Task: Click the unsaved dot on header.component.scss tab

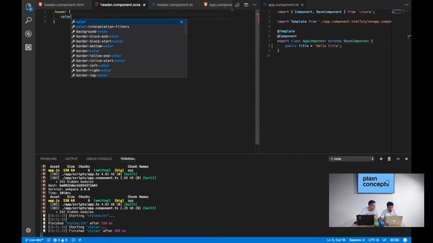Action: coord(144,5)
